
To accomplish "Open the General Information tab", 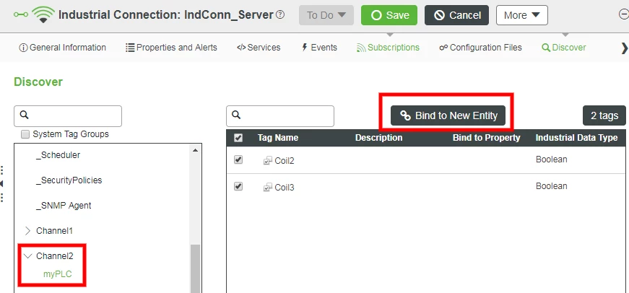I will 63,48.
